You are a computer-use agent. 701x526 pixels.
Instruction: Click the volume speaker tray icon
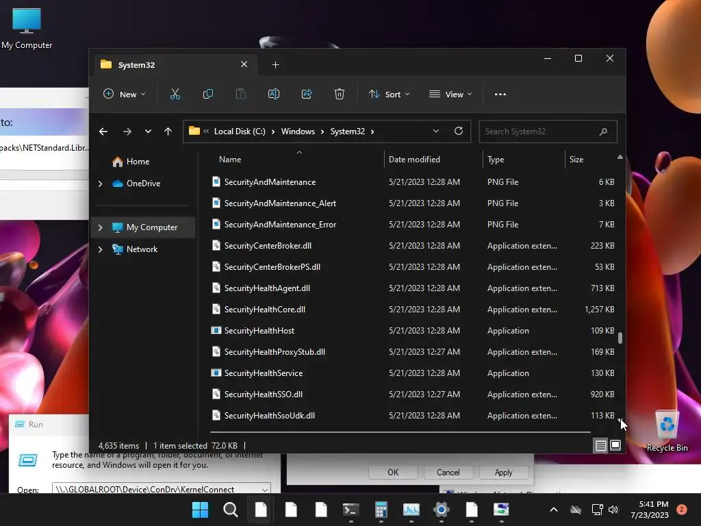click(x=613, y=510)
